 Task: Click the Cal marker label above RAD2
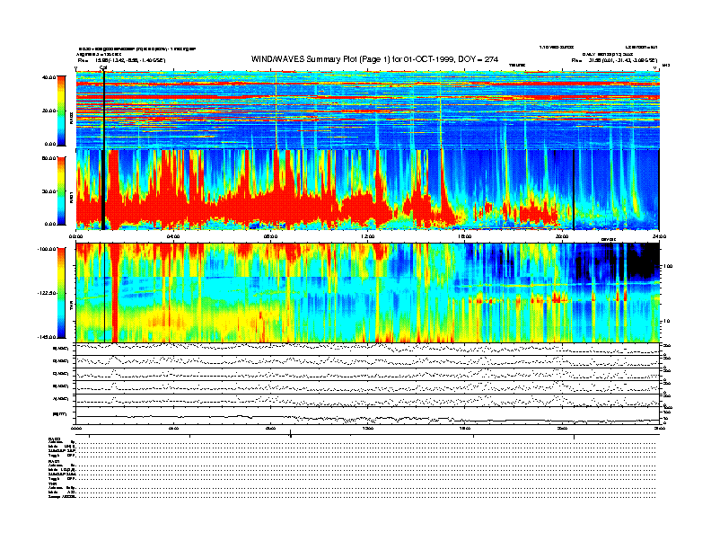[x=103, y=68]
